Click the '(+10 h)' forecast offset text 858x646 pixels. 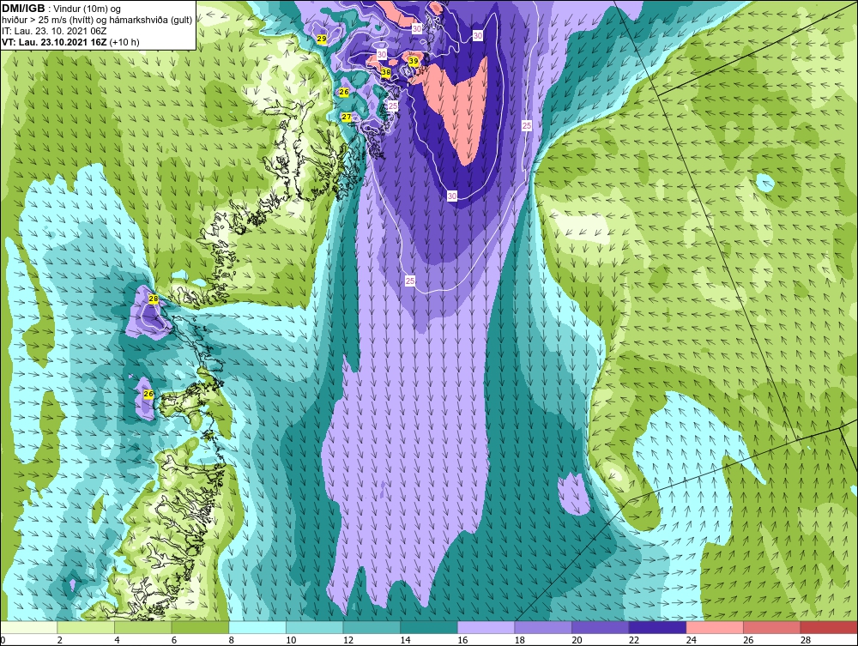(x=124, y=42)
